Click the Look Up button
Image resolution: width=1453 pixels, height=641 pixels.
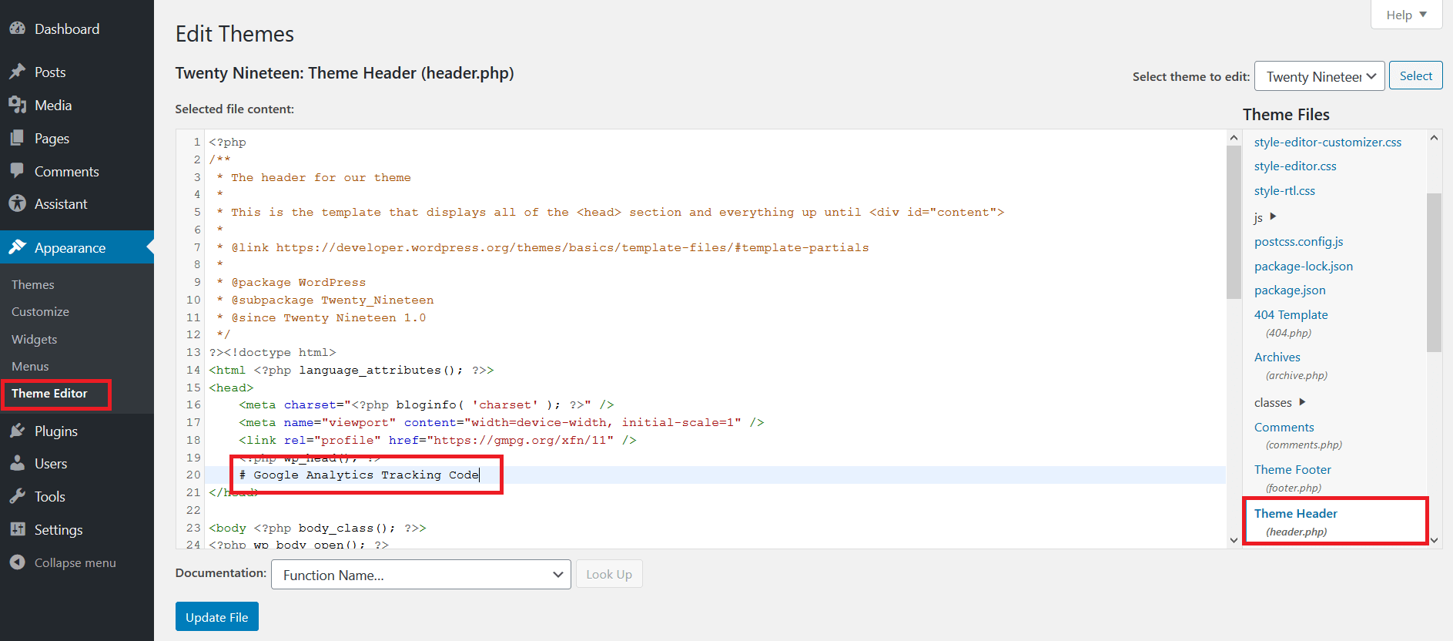pyautogui.click(x=609, y=574)
